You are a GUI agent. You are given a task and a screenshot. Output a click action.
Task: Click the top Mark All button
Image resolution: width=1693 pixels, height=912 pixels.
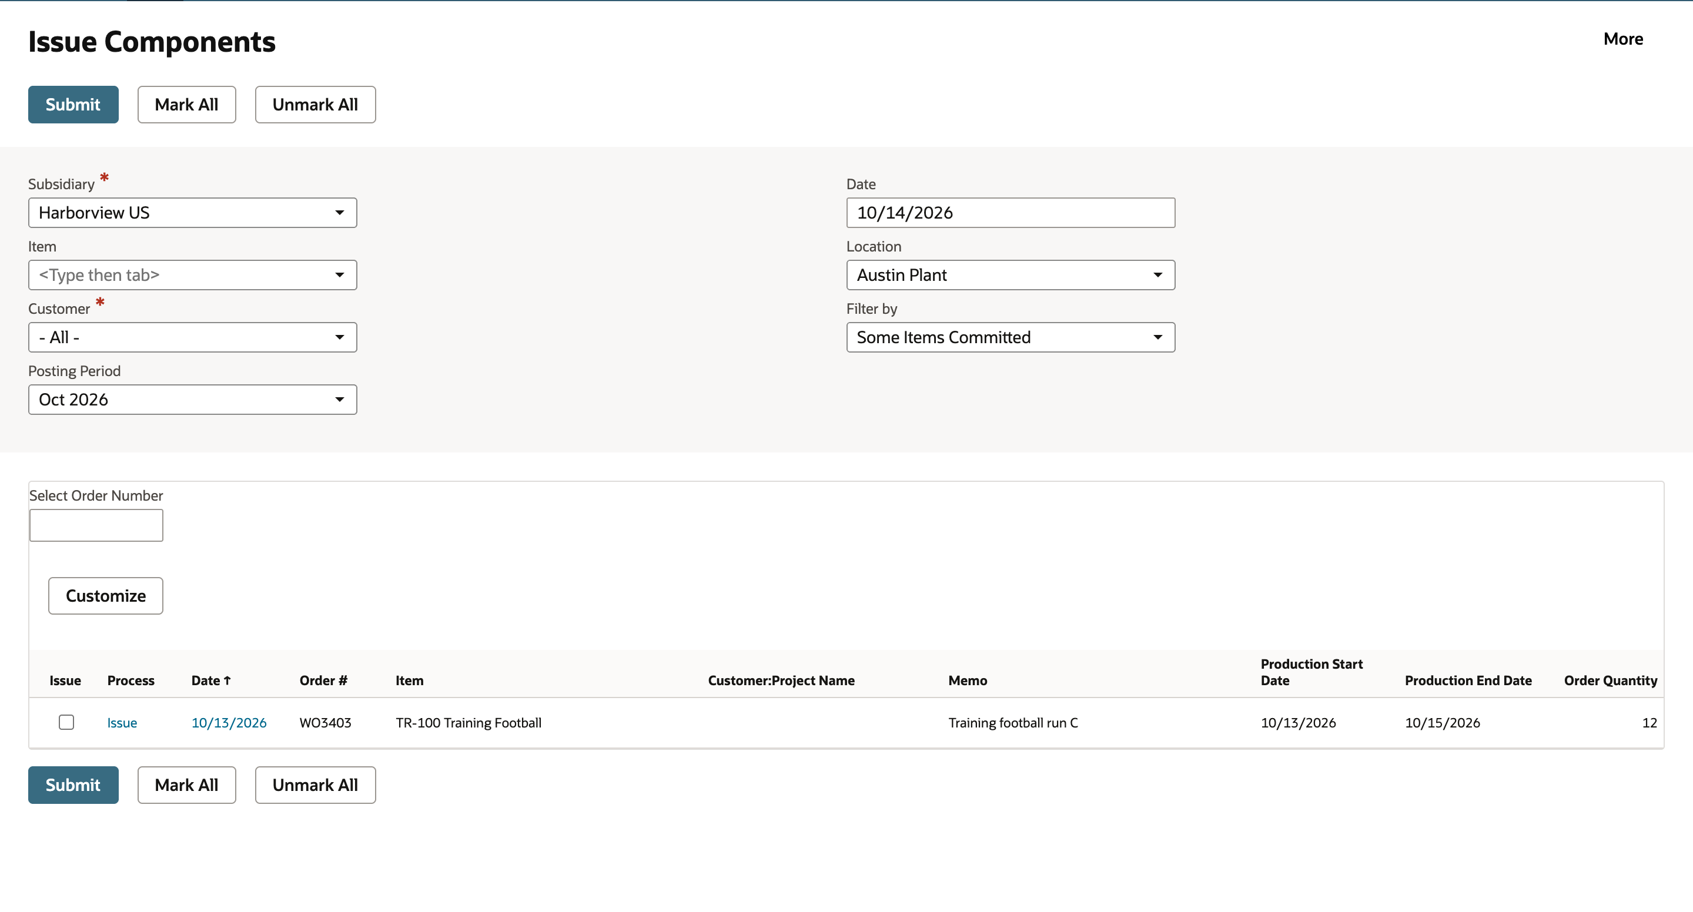coord(187,105)
